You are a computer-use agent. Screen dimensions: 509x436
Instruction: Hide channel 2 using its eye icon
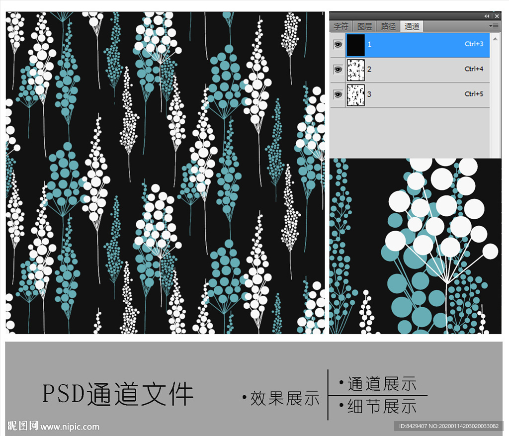[x=338, y=70]
